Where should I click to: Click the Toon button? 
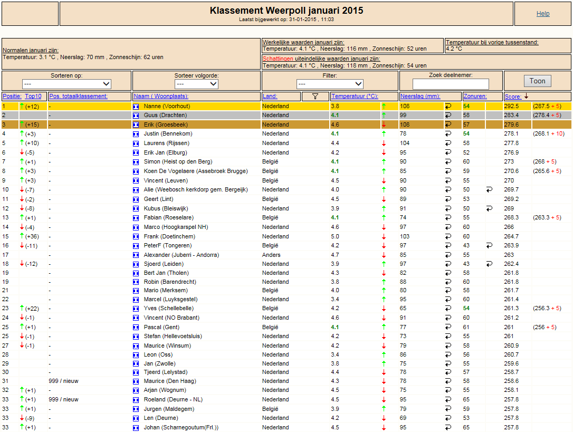[x=537, y=81]
